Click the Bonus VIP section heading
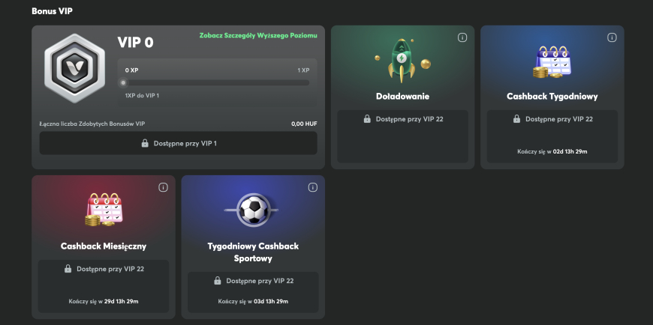Viewport: 653px width, 325px height. [52, 11]
